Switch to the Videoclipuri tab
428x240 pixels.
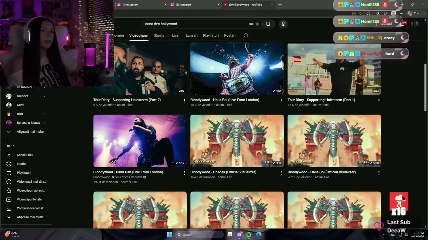pos(139,36)
